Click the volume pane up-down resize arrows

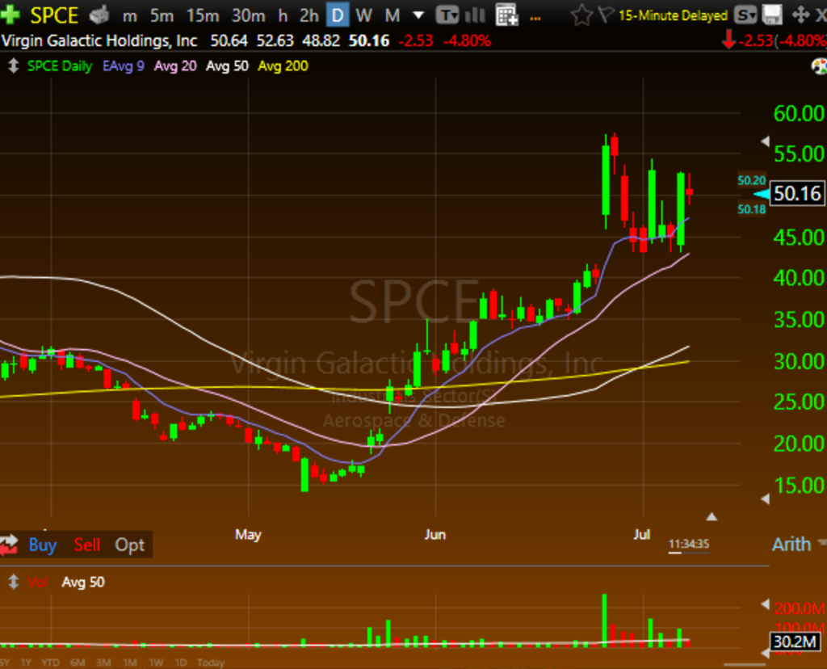pyautogui.click(x=13, y=582)
